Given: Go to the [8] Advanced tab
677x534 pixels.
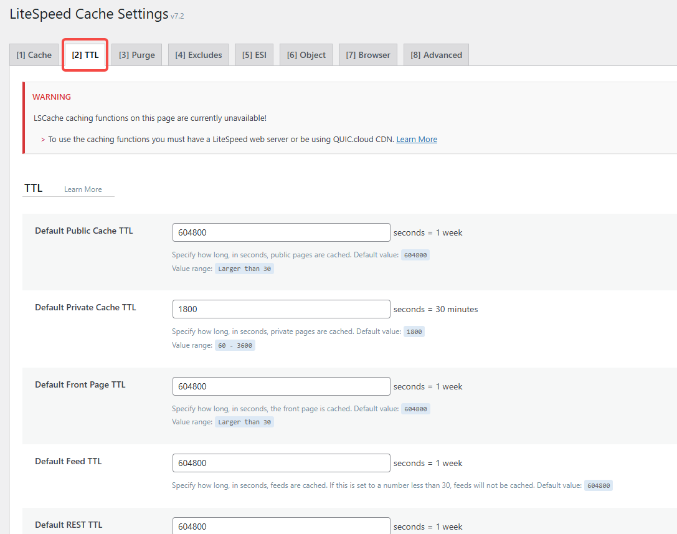Looking at the screenshot, I should [x=436, y=55].
